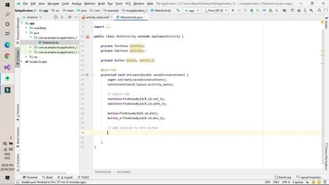
Task: Open the Build menu
Action: tap(101, 4)
